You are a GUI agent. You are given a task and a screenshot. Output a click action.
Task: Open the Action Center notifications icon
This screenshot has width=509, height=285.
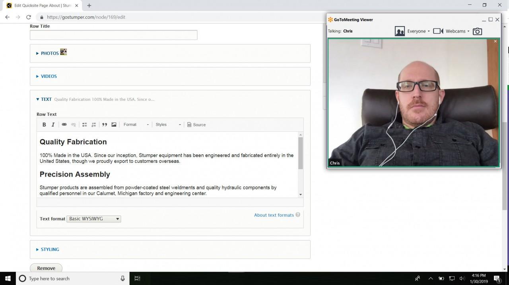tap(497, 278)
